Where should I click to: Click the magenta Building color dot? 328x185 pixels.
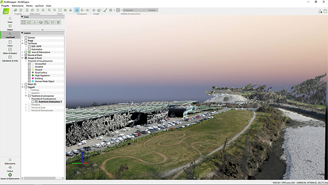click(x=33, y=78)
